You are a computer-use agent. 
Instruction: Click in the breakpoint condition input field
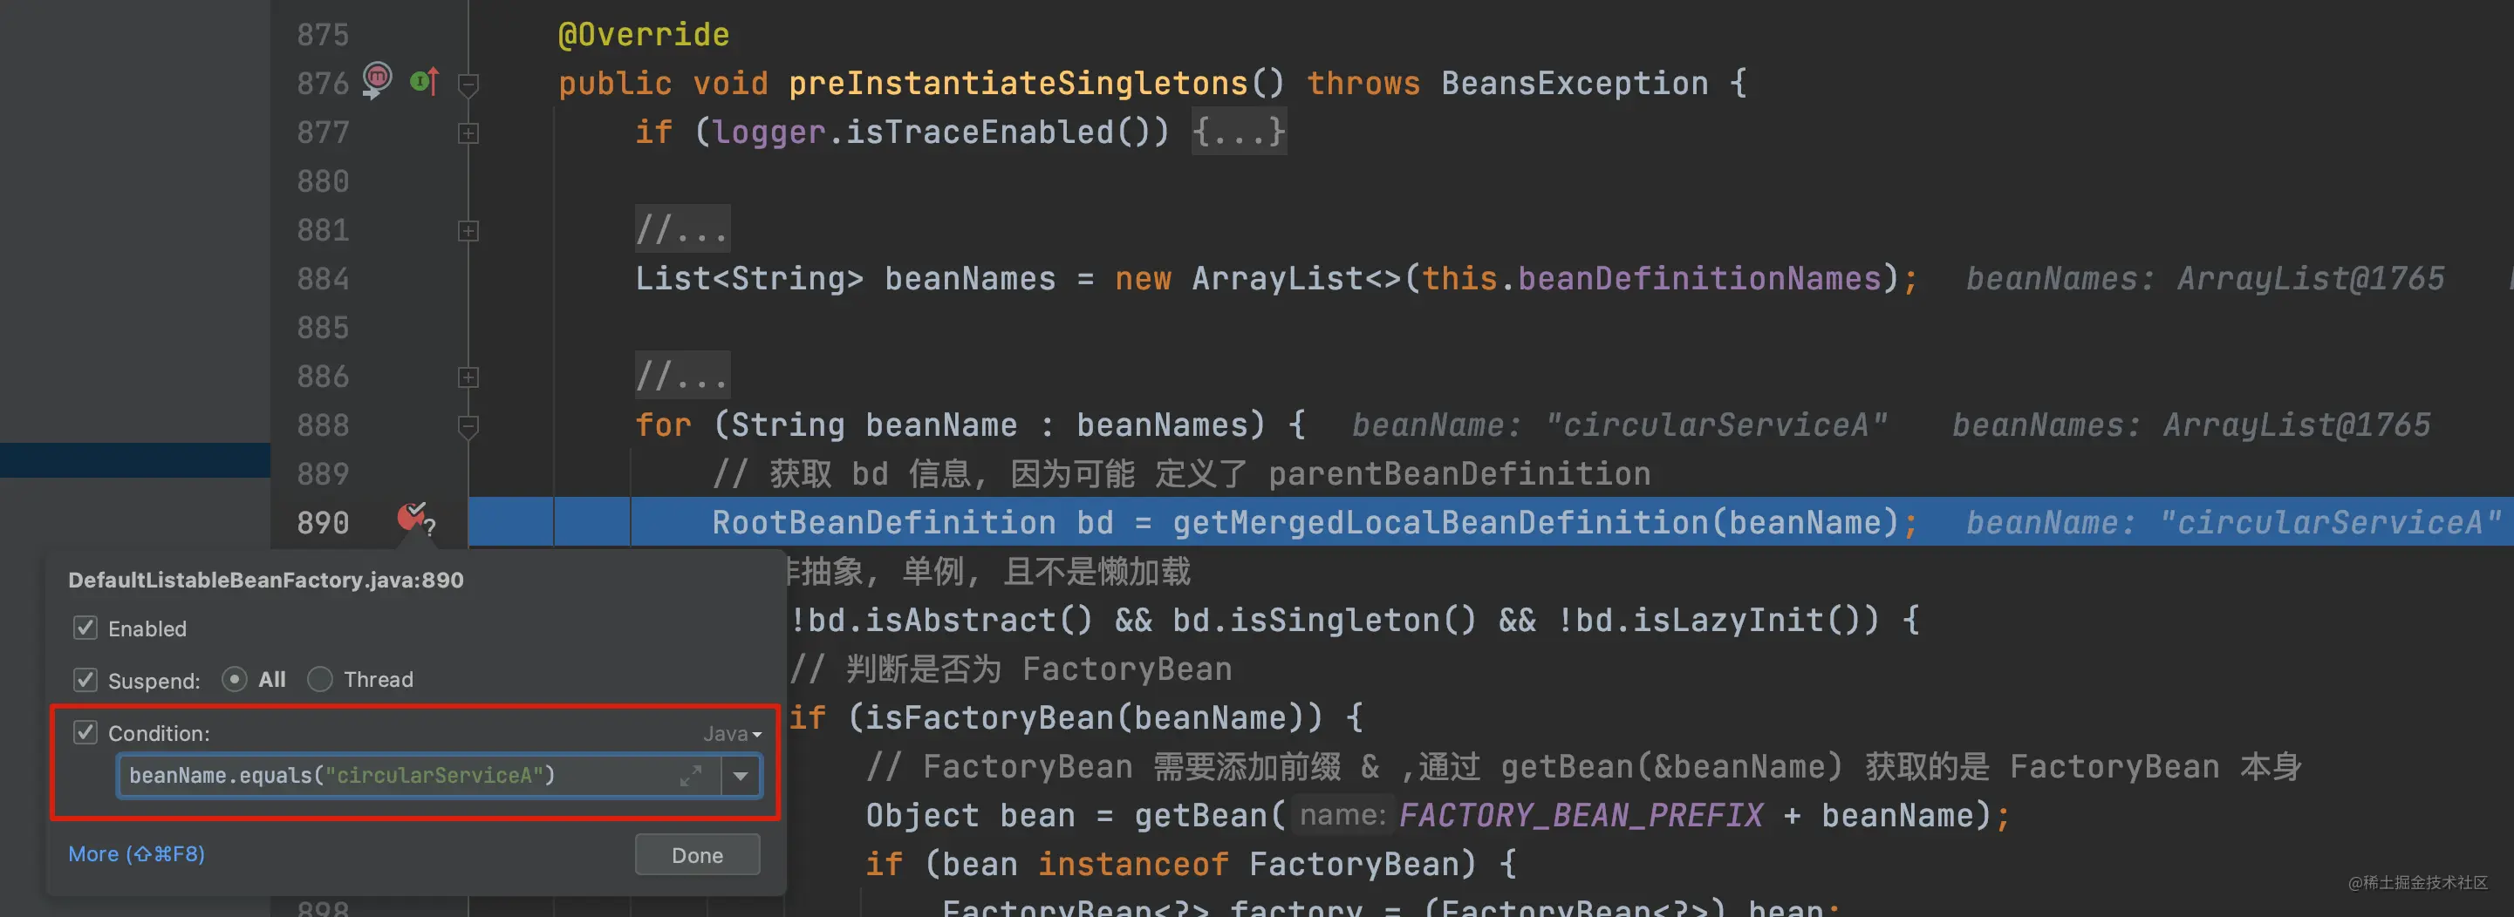click(x=400, y=777)
